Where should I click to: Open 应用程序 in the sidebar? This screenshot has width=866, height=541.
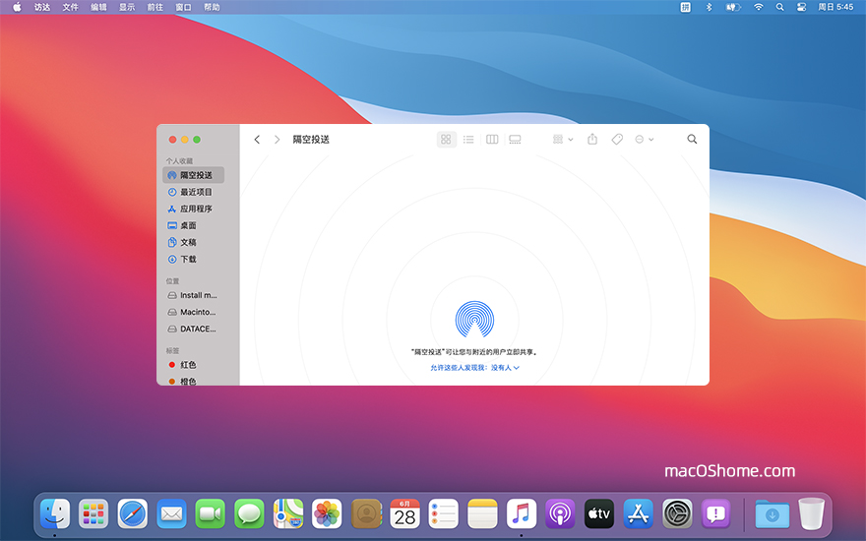(193, 209)
